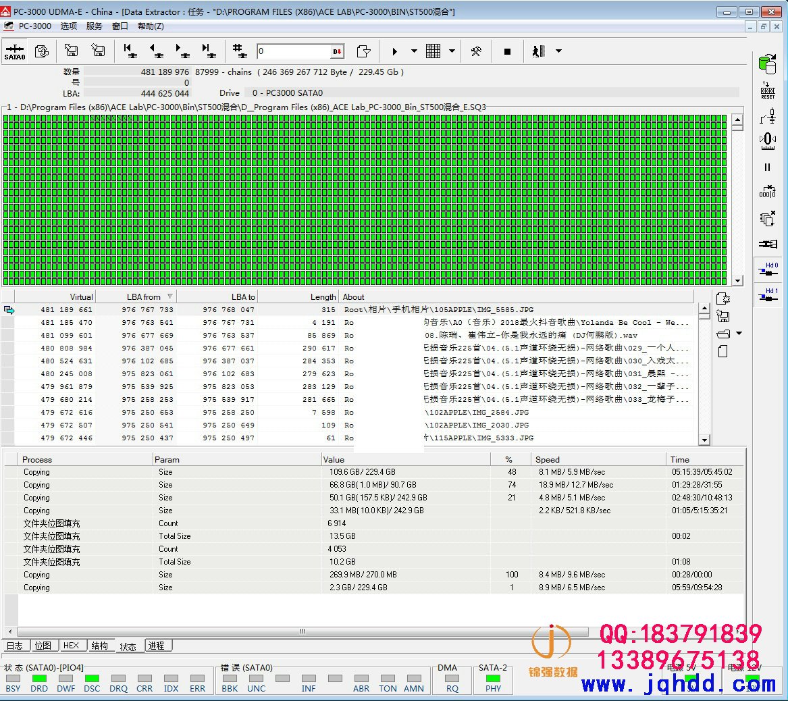The height and width of the screenshot is (701, 788).
Task: Click sort arrow on LBA from column
Action: coord(170,296)
